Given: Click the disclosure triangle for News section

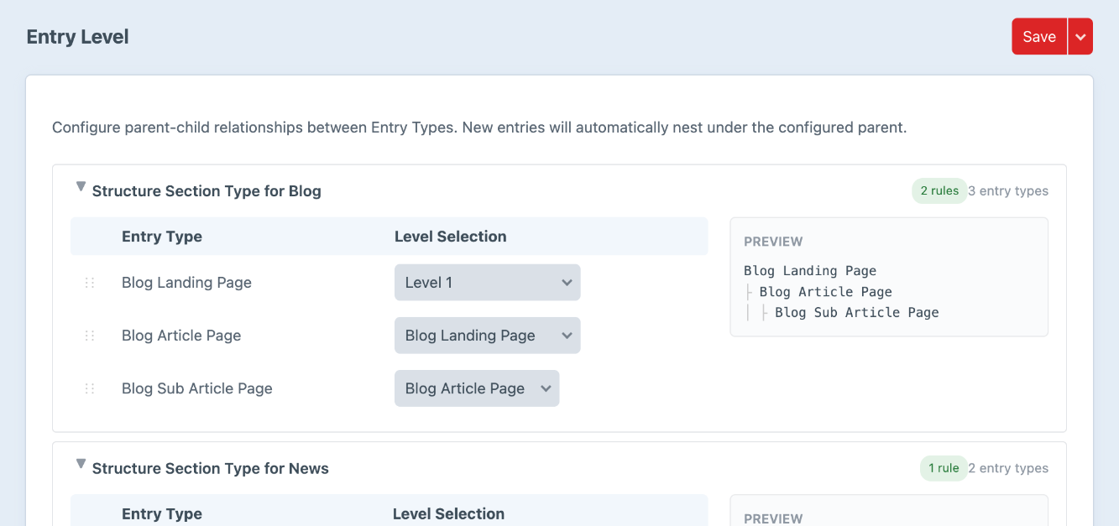Looking at the screenshot, I should tap(81, 463).
